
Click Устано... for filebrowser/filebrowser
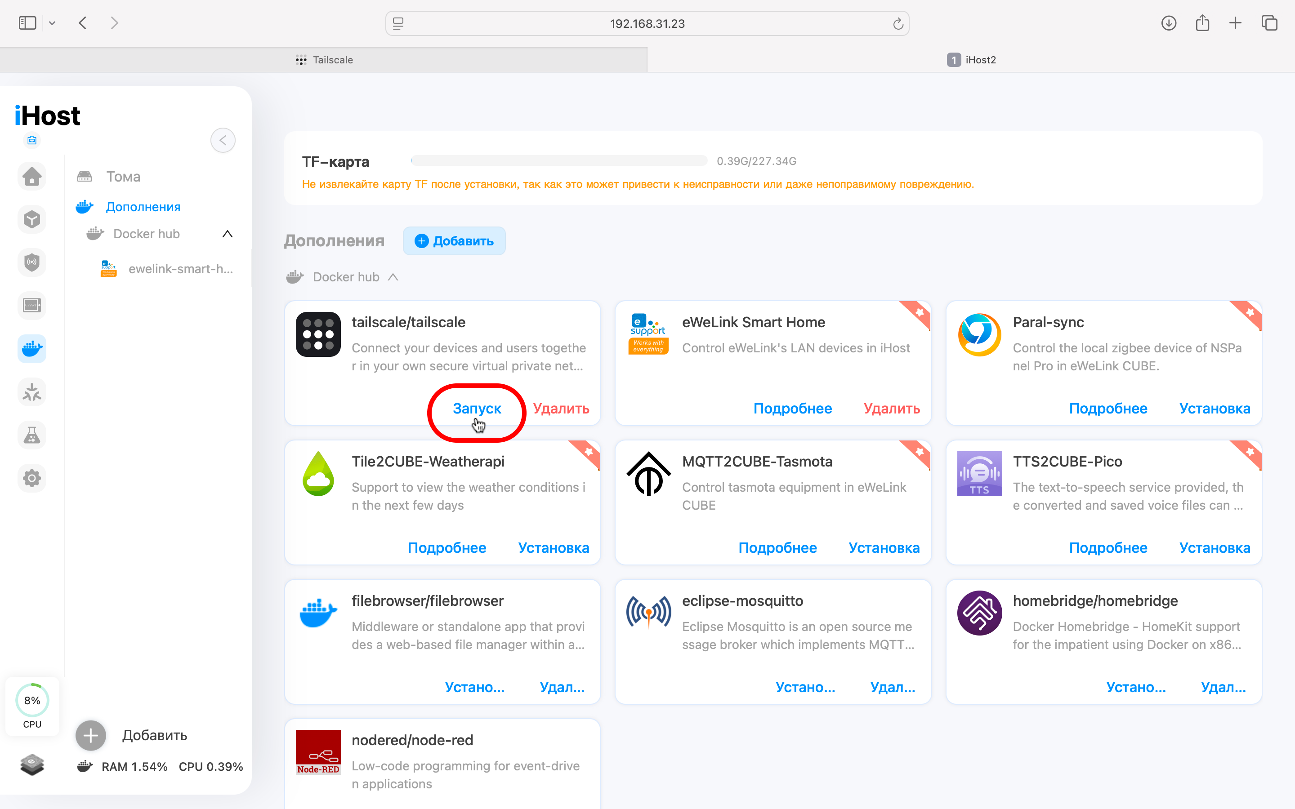point(475,688)
